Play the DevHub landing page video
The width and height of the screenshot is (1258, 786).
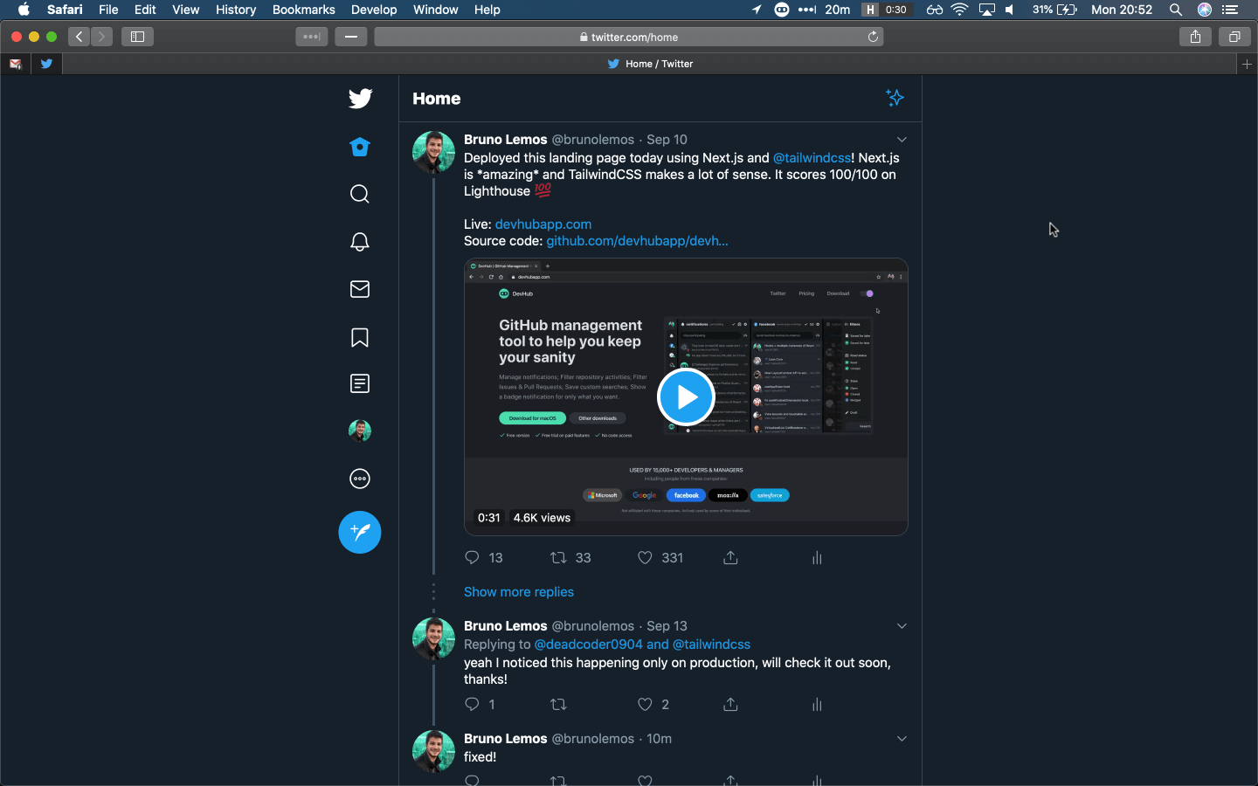[x=686, y=397]
